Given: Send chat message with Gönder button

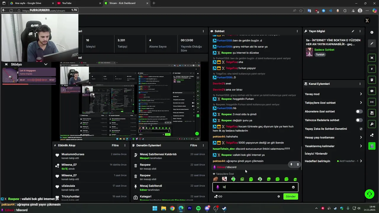Looking at the screenshot, I should (291, 196).
